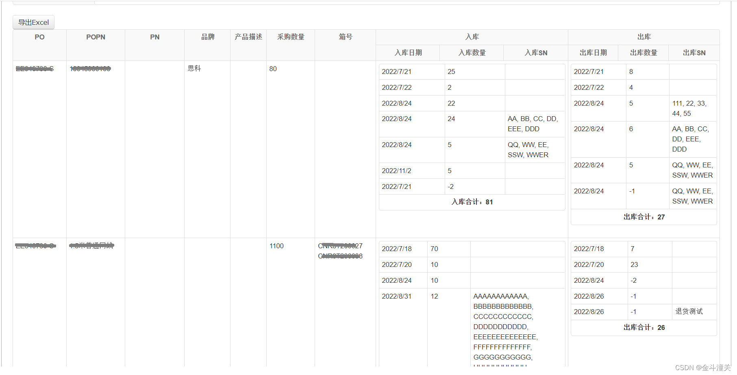
Task: Select the 退货测试 outbound SN cell
Action: coord(690,312)
